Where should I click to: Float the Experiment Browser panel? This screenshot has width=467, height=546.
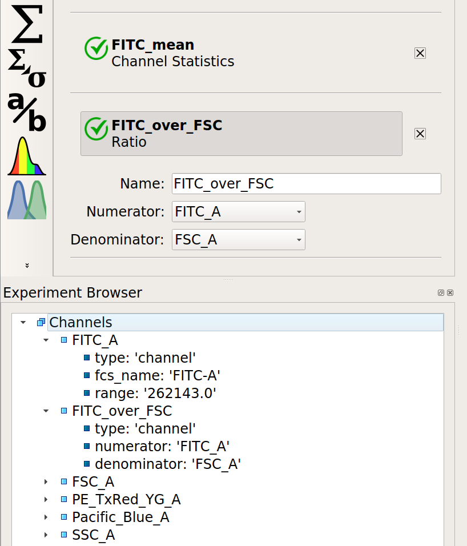(441, 292)
